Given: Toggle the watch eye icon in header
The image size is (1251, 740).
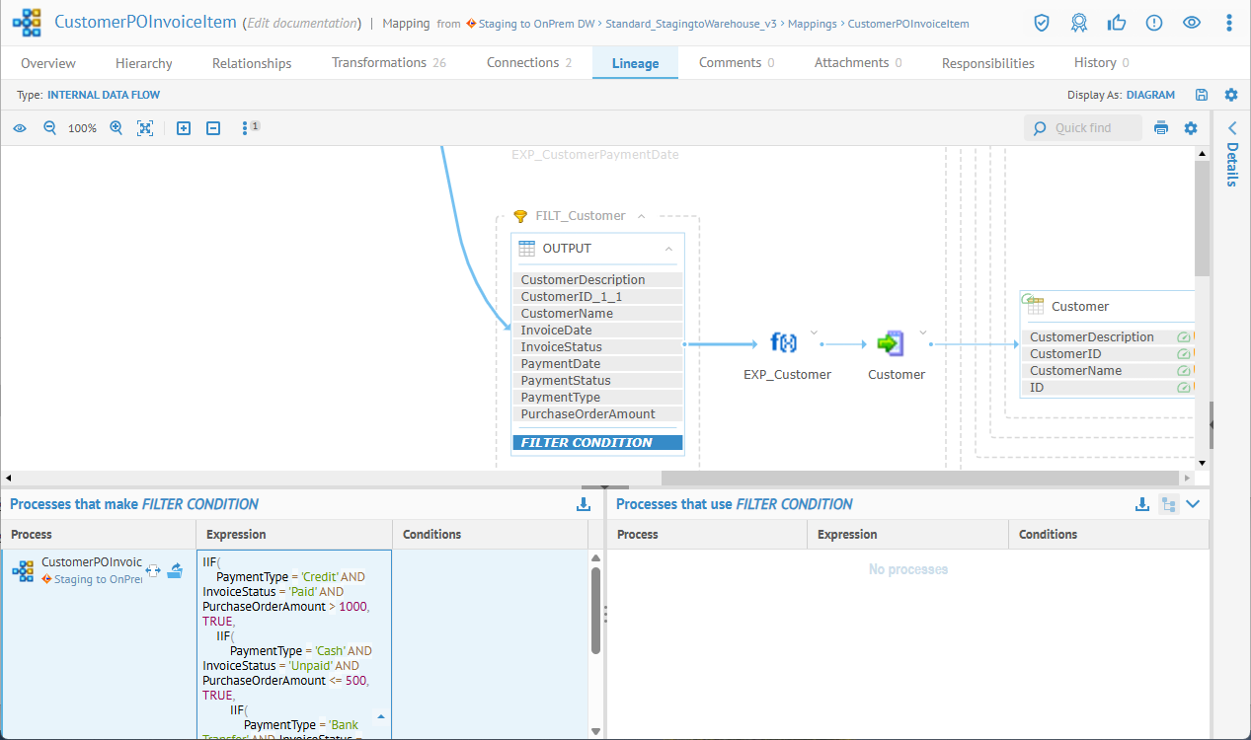Looking at the screenshot, I should pos(1192,23).
